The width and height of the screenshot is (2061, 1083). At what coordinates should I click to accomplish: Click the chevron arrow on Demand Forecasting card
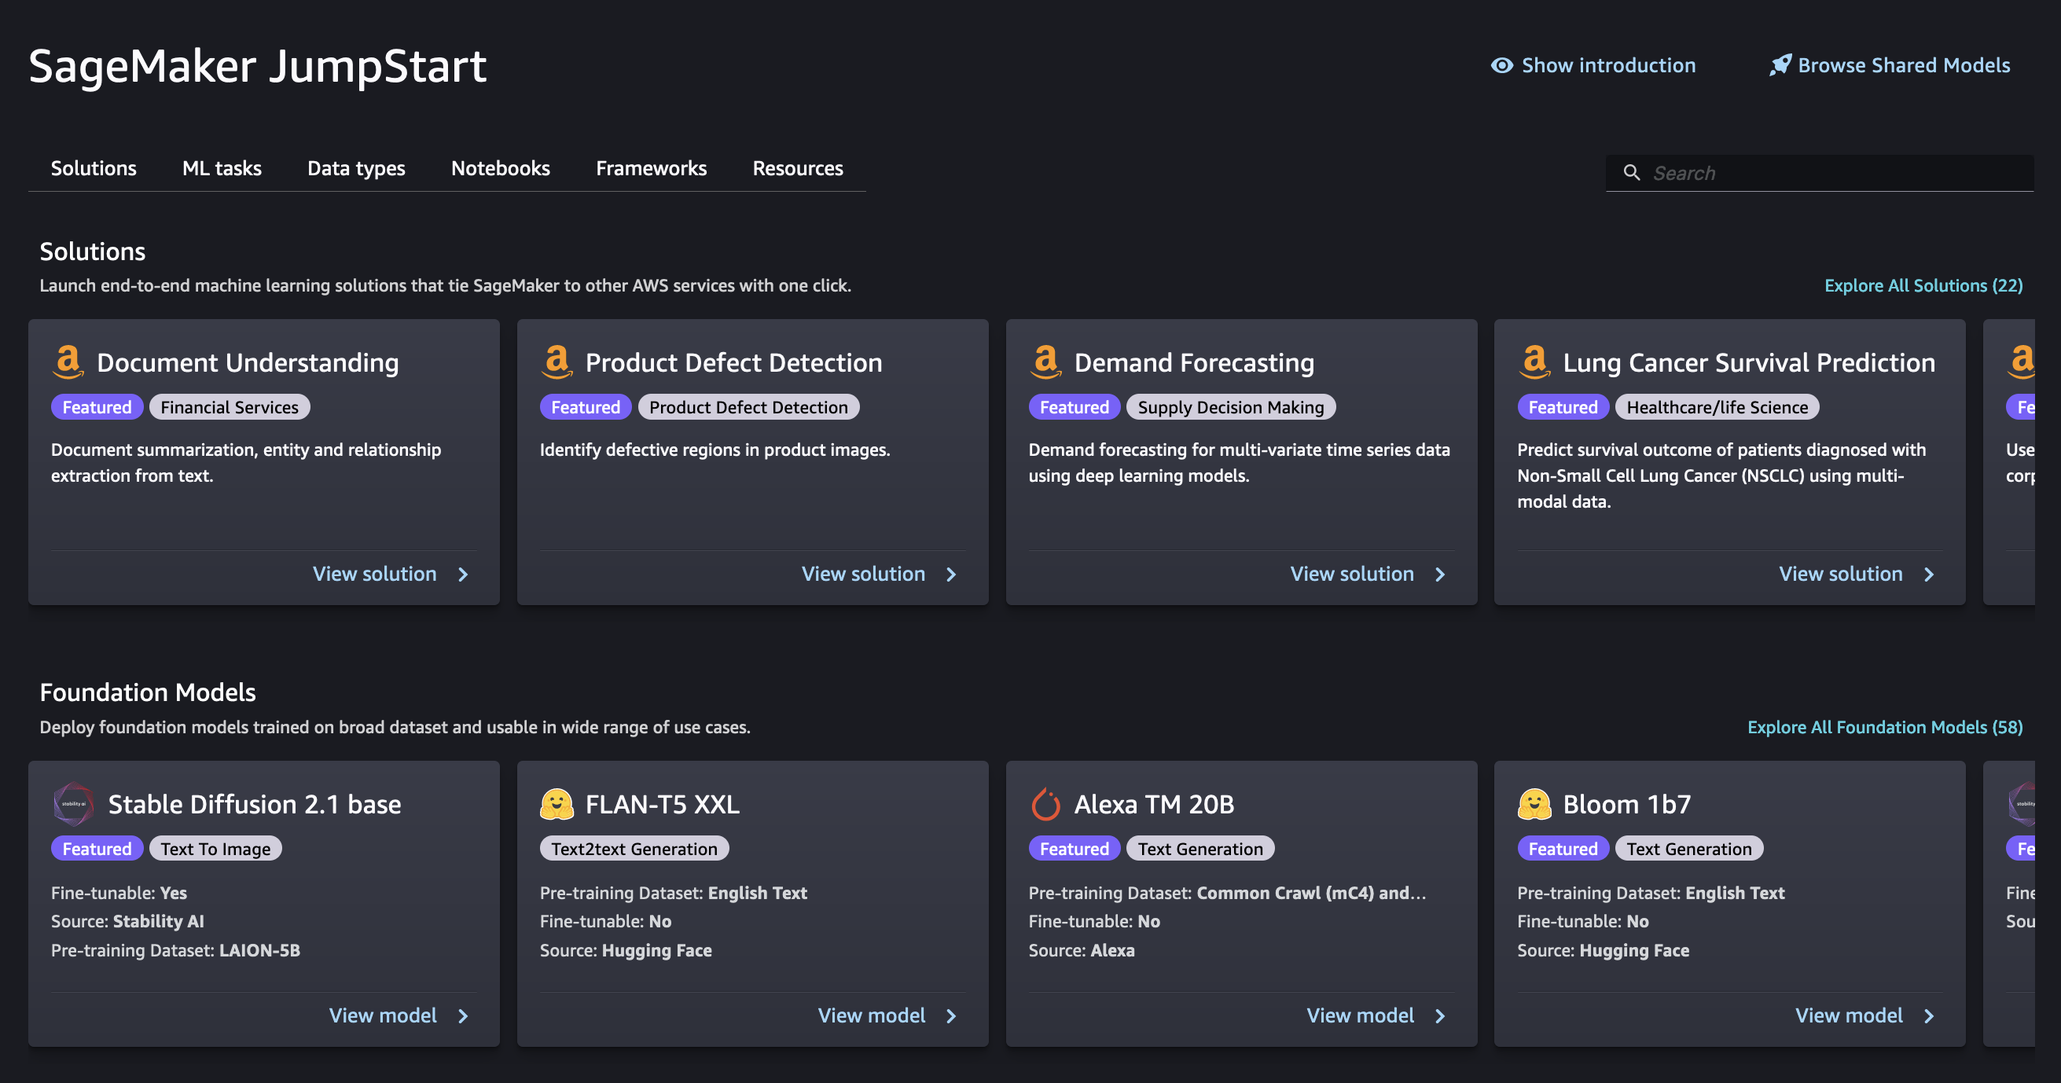point(1440,575)
